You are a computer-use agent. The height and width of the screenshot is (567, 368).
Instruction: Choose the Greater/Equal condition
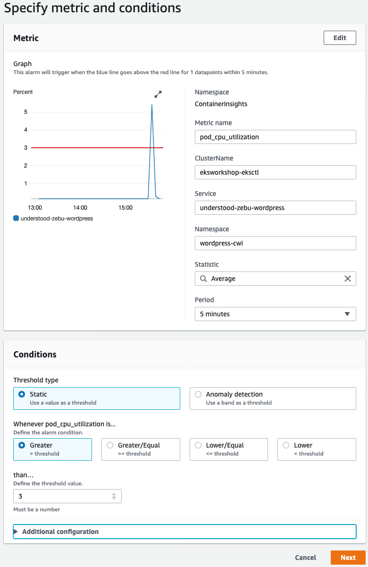point(110,445)
